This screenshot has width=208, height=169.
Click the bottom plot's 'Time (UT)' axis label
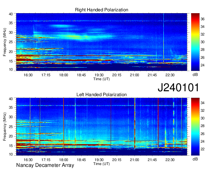(x=102, y=164)
